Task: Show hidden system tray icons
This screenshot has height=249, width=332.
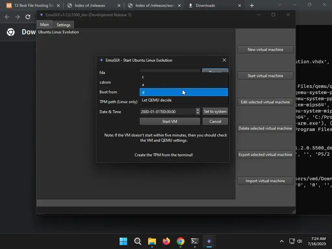Action: point(282,241)
